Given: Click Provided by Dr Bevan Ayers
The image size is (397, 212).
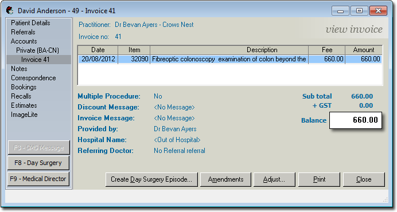Looking at the screenshot, I should pos(175,129).
